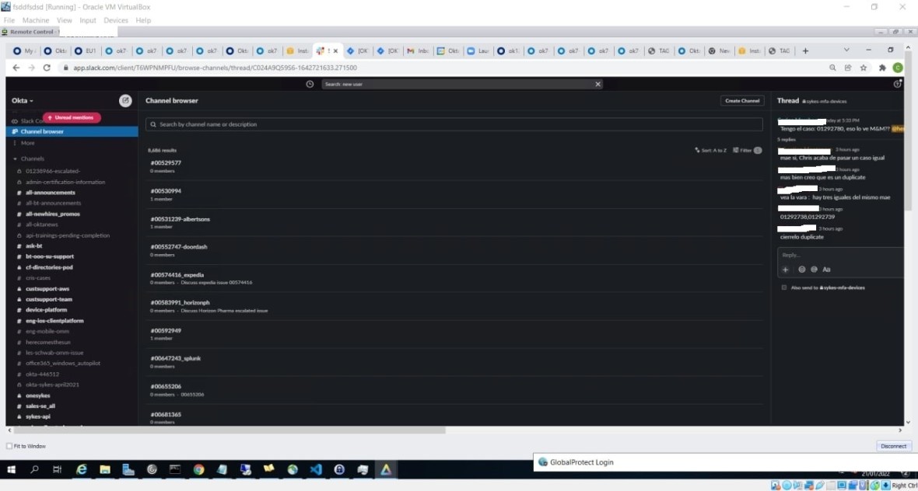Open device-platform channel in sidebar
The image size is (918, 491).
tap(46, 310)
